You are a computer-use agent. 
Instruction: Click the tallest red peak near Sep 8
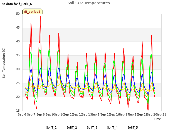coord(40,17)
